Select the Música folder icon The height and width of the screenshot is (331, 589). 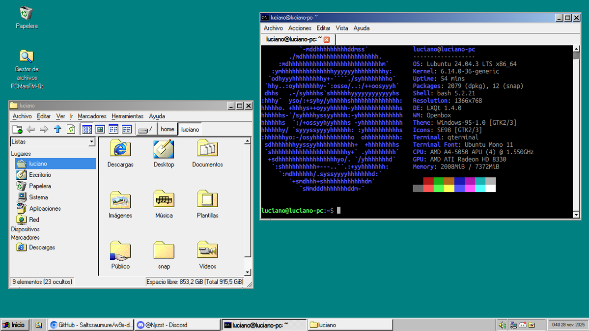[x=164, y=204]
